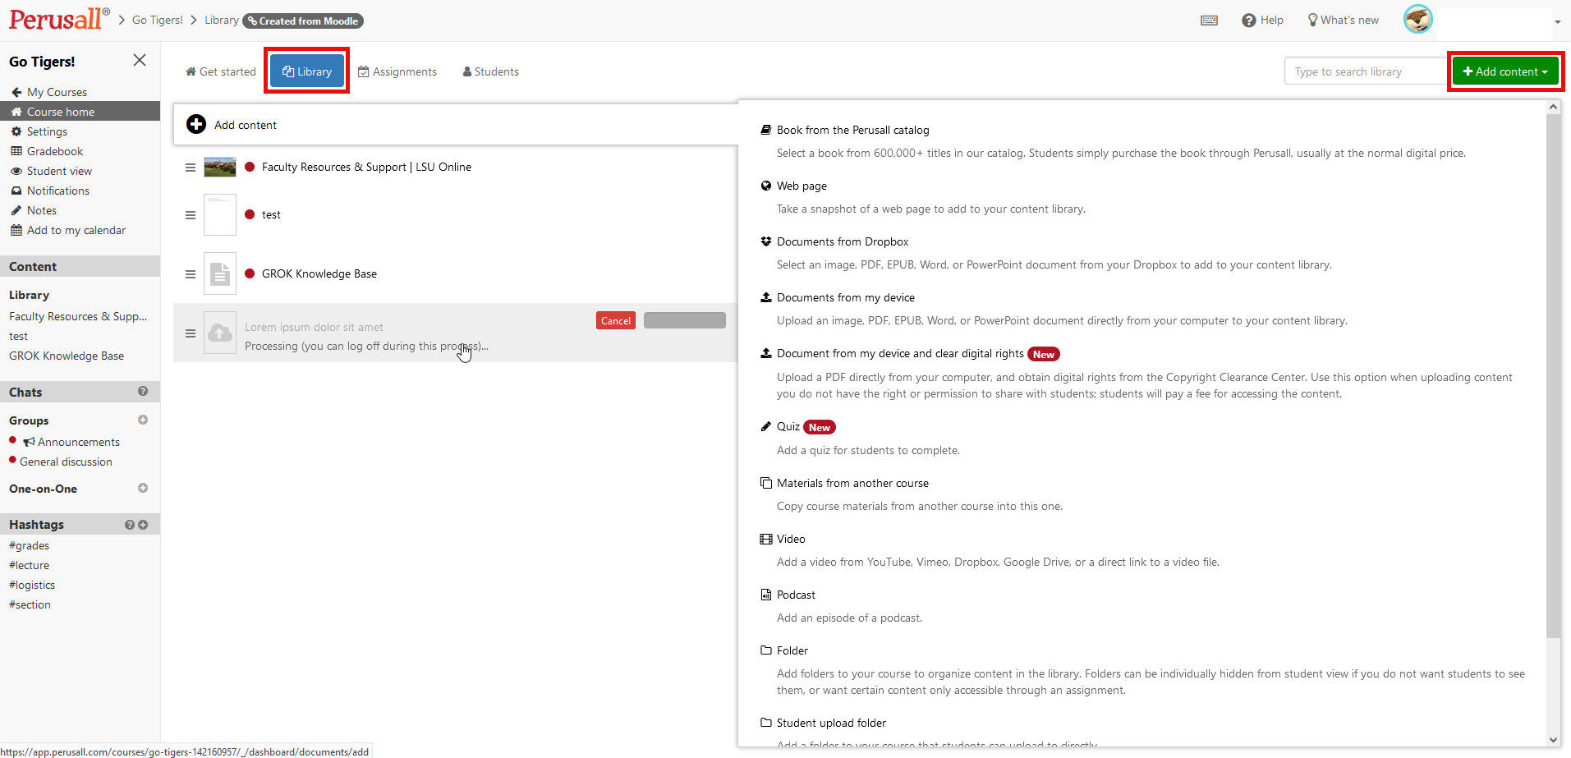Viewport: 1571px width, 758px height.
Task: Choose Documents from my device
Action: [846, 297]
